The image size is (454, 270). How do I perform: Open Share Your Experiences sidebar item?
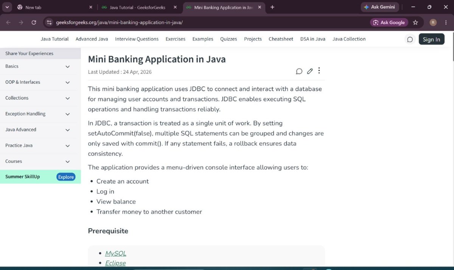point(40,53)
